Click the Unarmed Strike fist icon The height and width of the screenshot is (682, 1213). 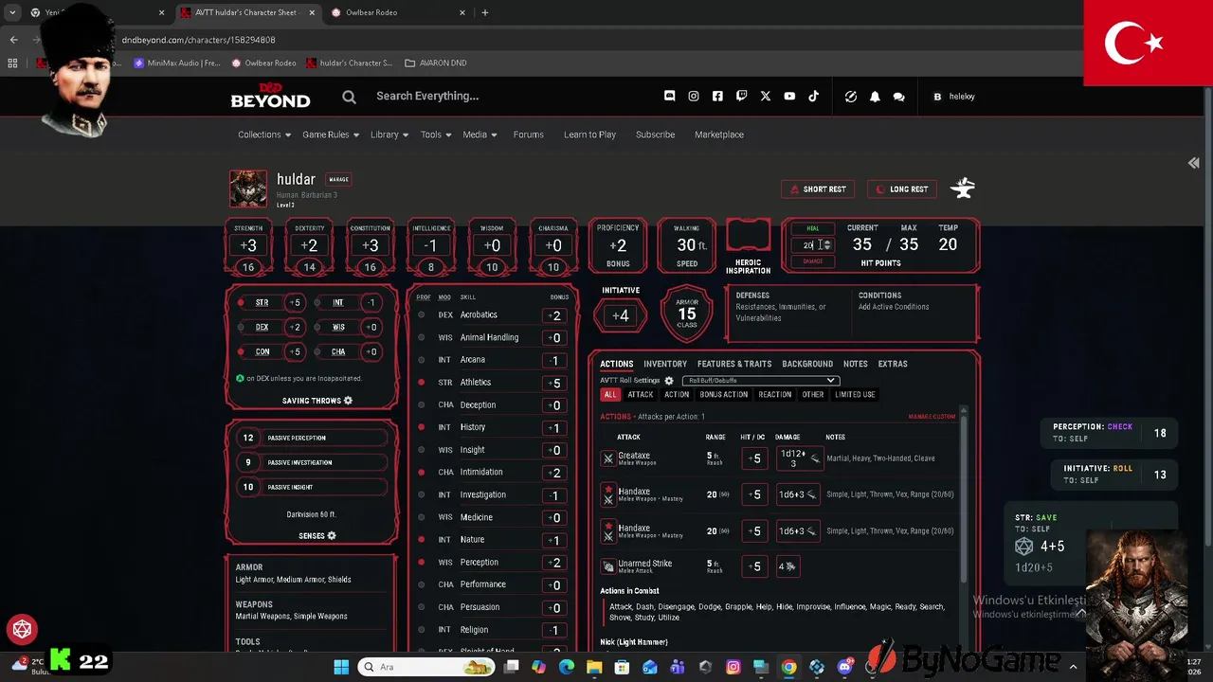click(x=608, y=566)
